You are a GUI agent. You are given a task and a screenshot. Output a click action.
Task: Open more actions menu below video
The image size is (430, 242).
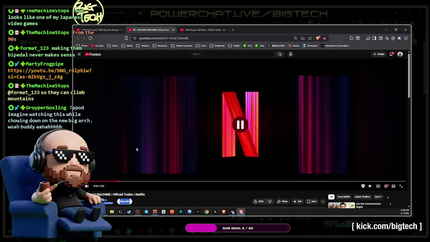coord(323,201)
